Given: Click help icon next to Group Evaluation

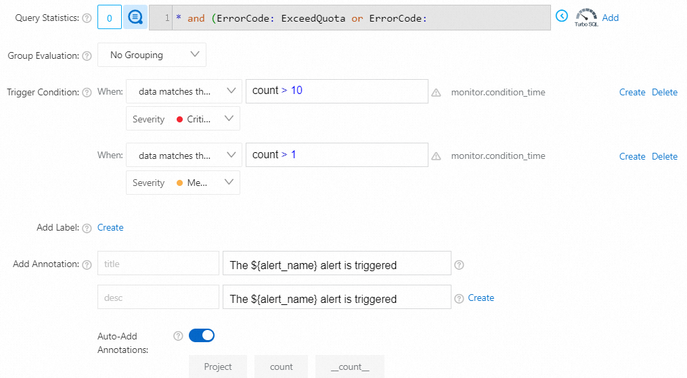Looking at the screenshot, I should pyautogui.click(x=87, y=56).
